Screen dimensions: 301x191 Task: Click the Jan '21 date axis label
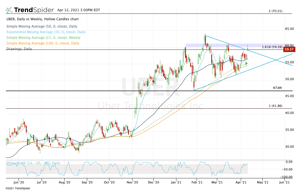pyautogui.click(x=176, y=182)
